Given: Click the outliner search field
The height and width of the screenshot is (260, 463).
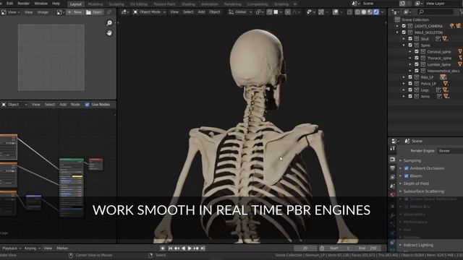Looking at the screenshot, I should 436,12.
